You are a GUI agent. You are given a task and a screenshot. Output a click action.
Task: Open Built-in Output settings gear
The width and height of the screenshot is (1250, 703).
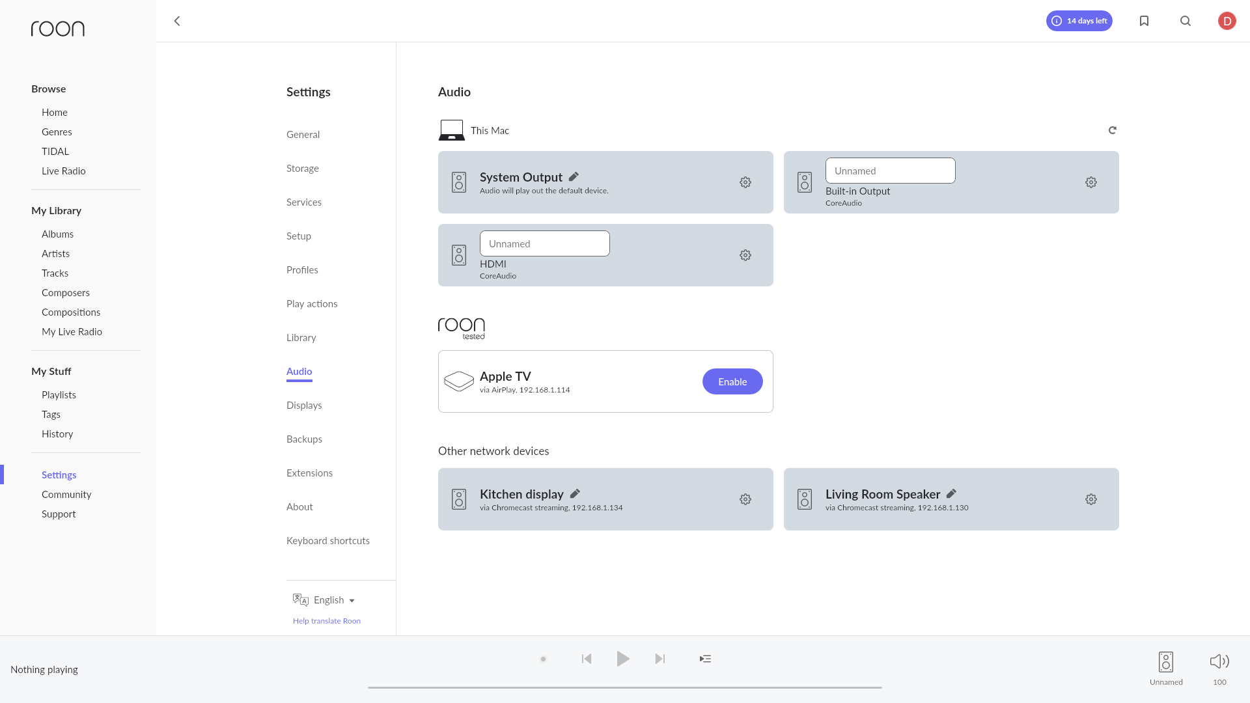click(1091, 182)
